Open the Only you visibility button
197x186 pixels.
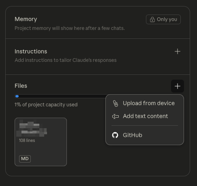coord(163,19)
